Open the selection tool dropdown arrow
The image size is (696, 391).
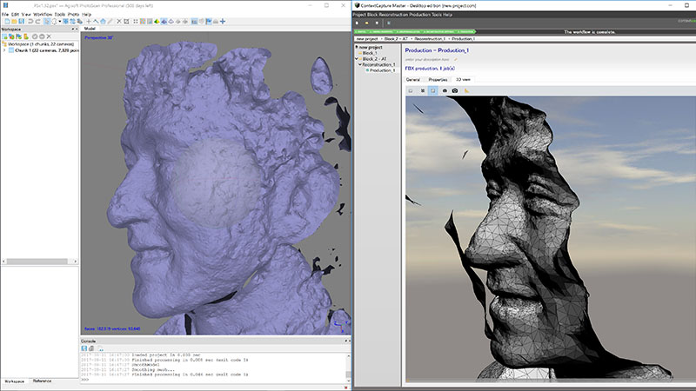(60, 21)
